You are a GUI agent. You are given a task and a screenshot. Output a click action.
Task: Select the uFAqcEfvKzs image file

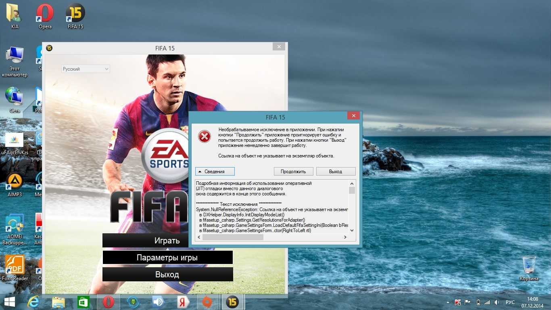[x=15, y=143]
